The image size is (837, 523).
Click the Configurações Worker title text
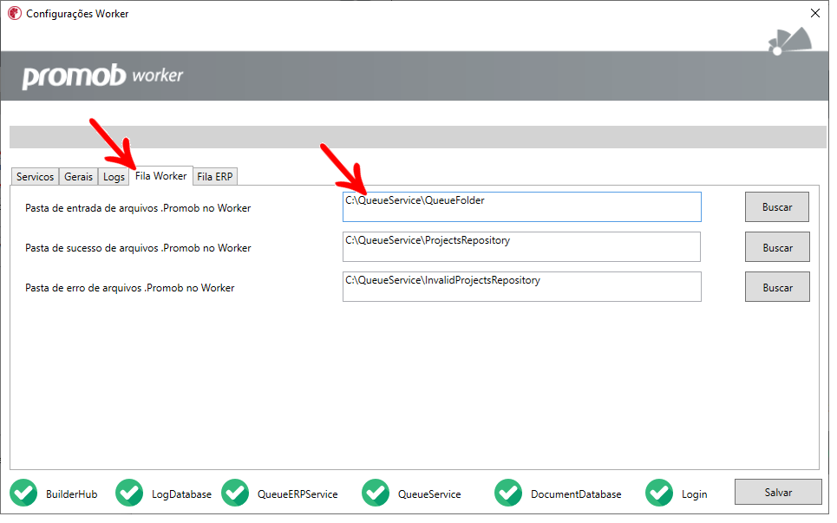(78, 14)
